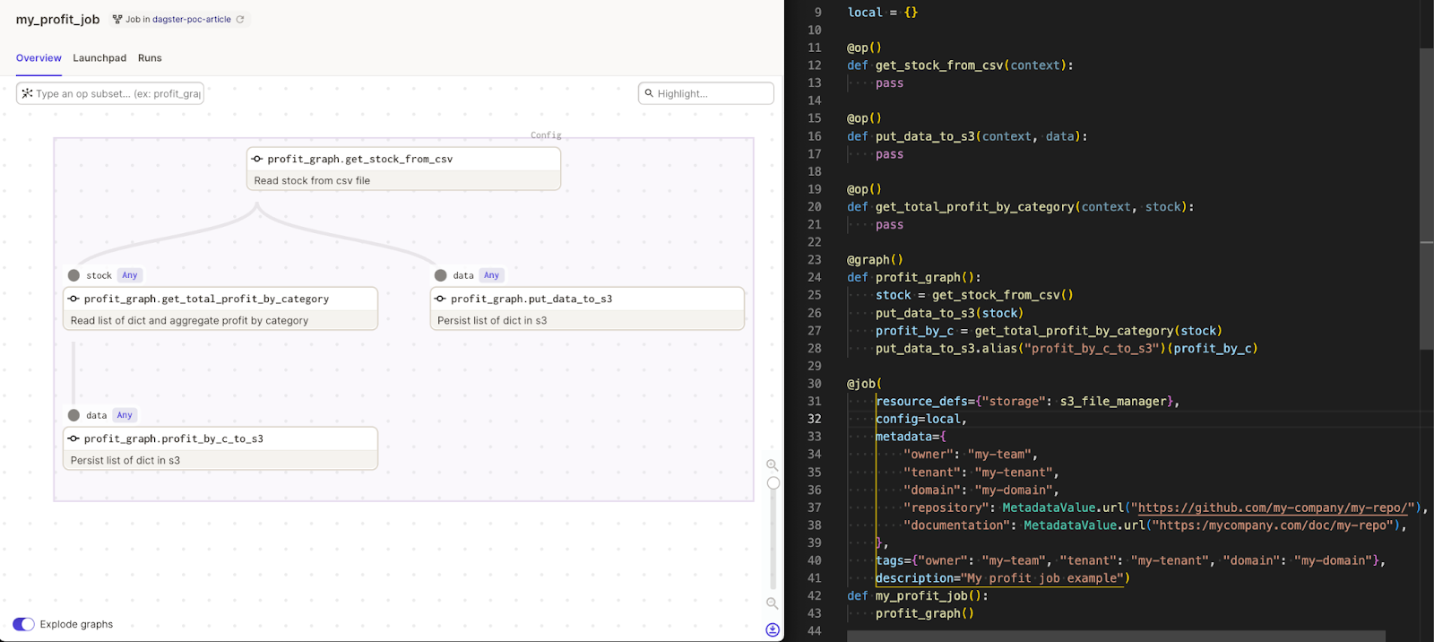1434x642 pixels.
Task: Click the op icon on put_data_to_s3 node
Action: click(x=440, y=299)
